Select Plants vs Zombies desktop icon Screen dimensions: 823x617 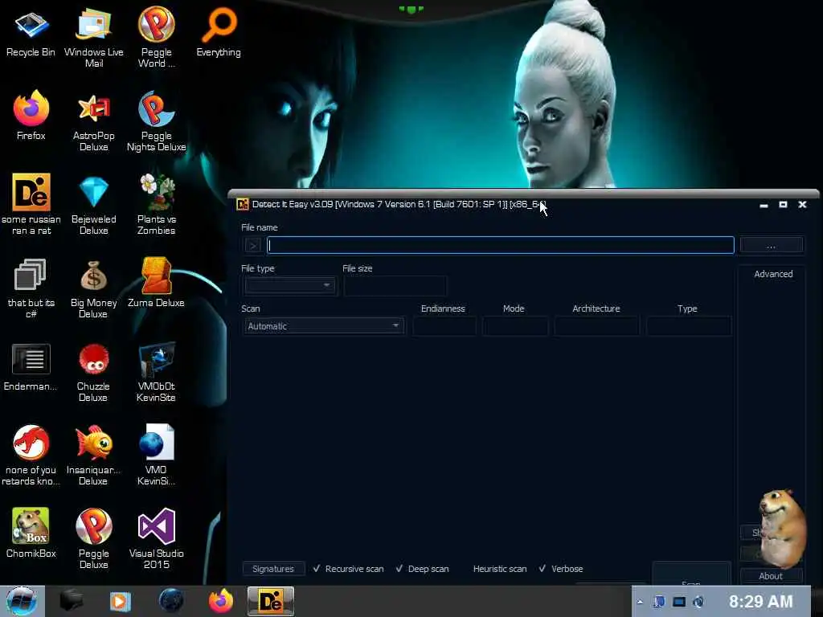(157, 205)
